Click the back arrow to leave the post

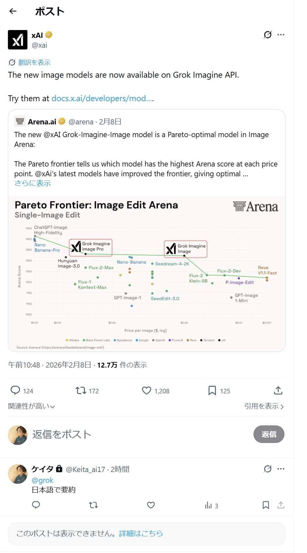12,11
